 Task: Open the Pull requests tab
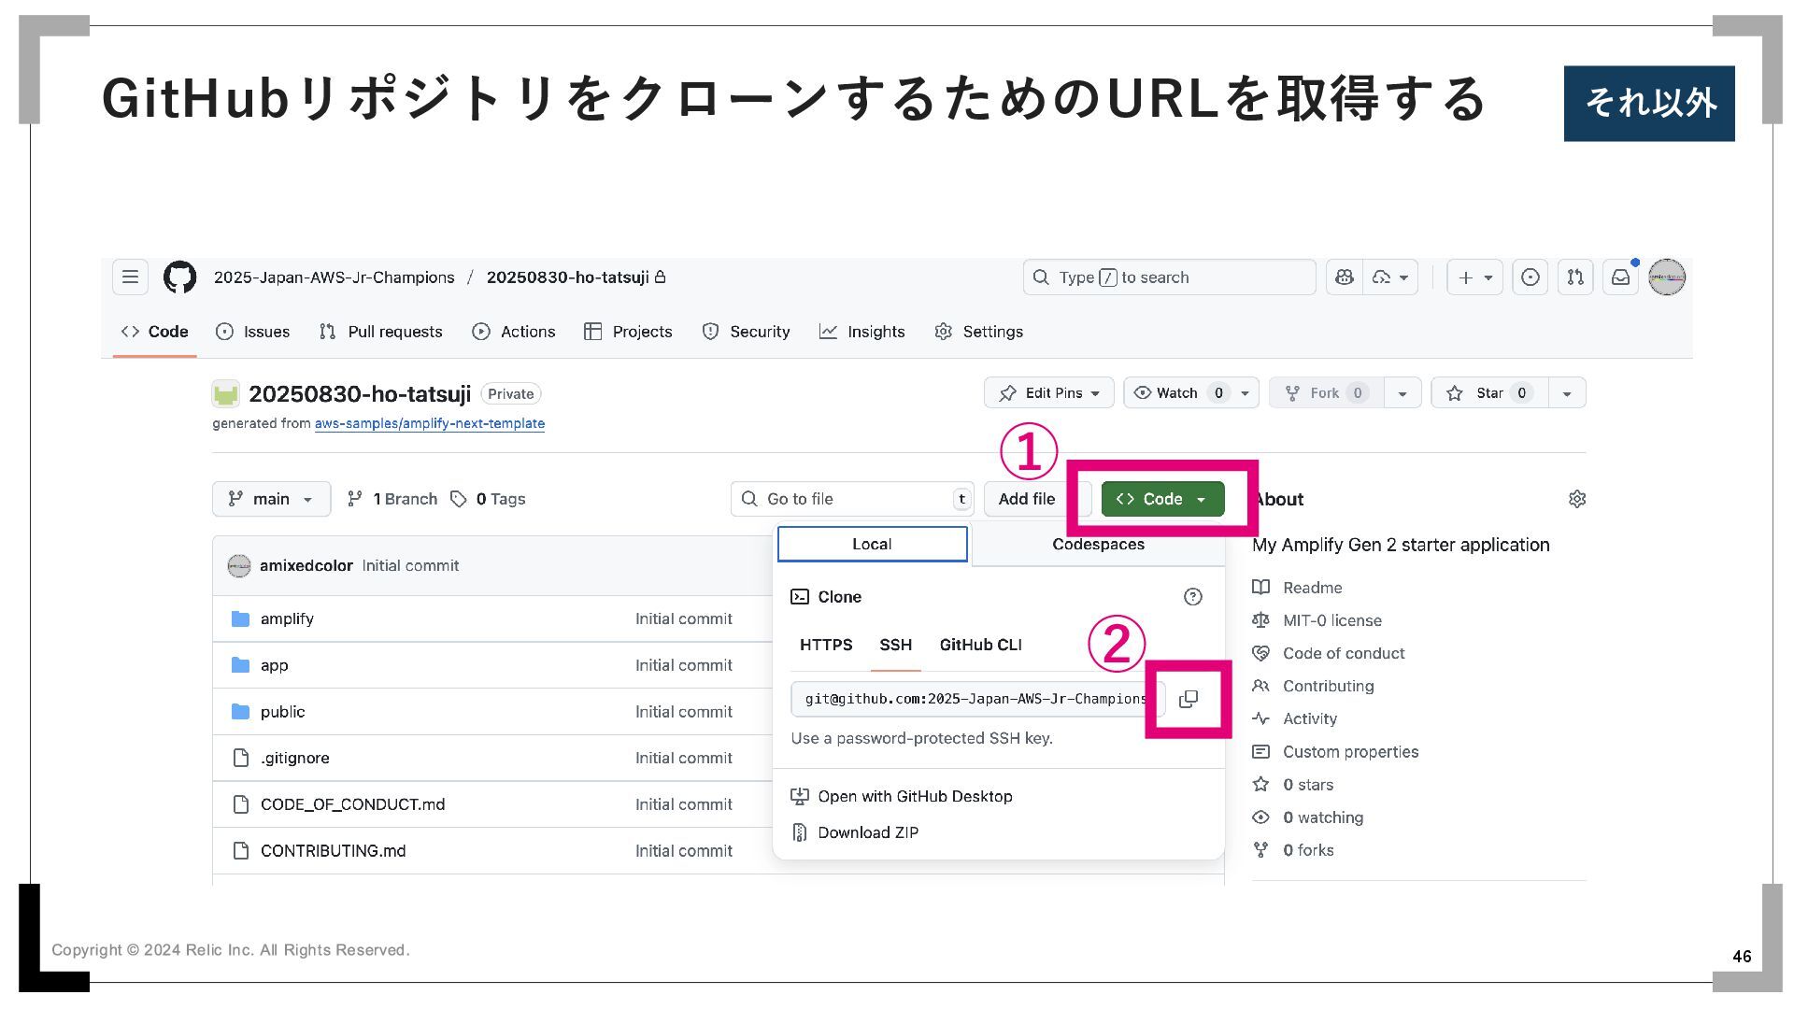[x=380, y=332]
